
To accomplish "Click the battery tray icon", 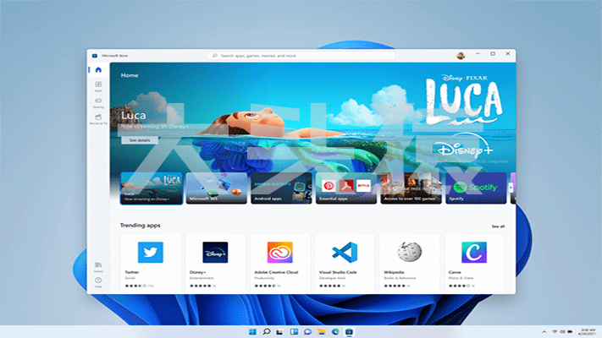I will point(571,331).
